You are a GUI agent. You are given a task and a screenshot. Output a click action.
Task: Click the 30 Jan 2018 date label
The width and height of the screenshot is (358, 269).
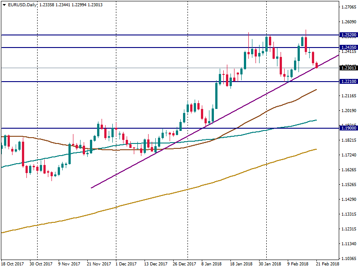tap(270, 264)
